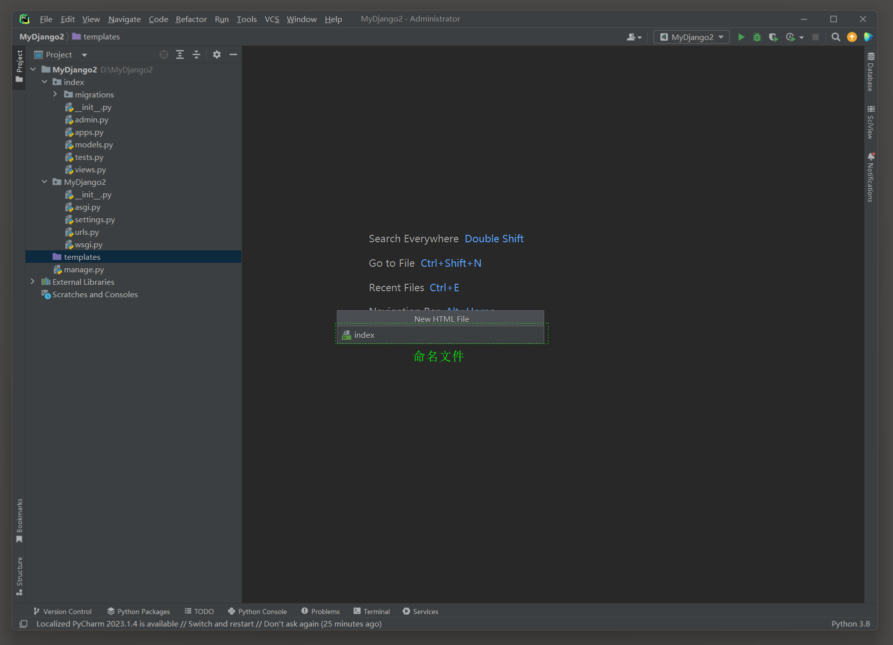Click the New HTML File name field
The image size is (893, 645).
tap(440, 335)
